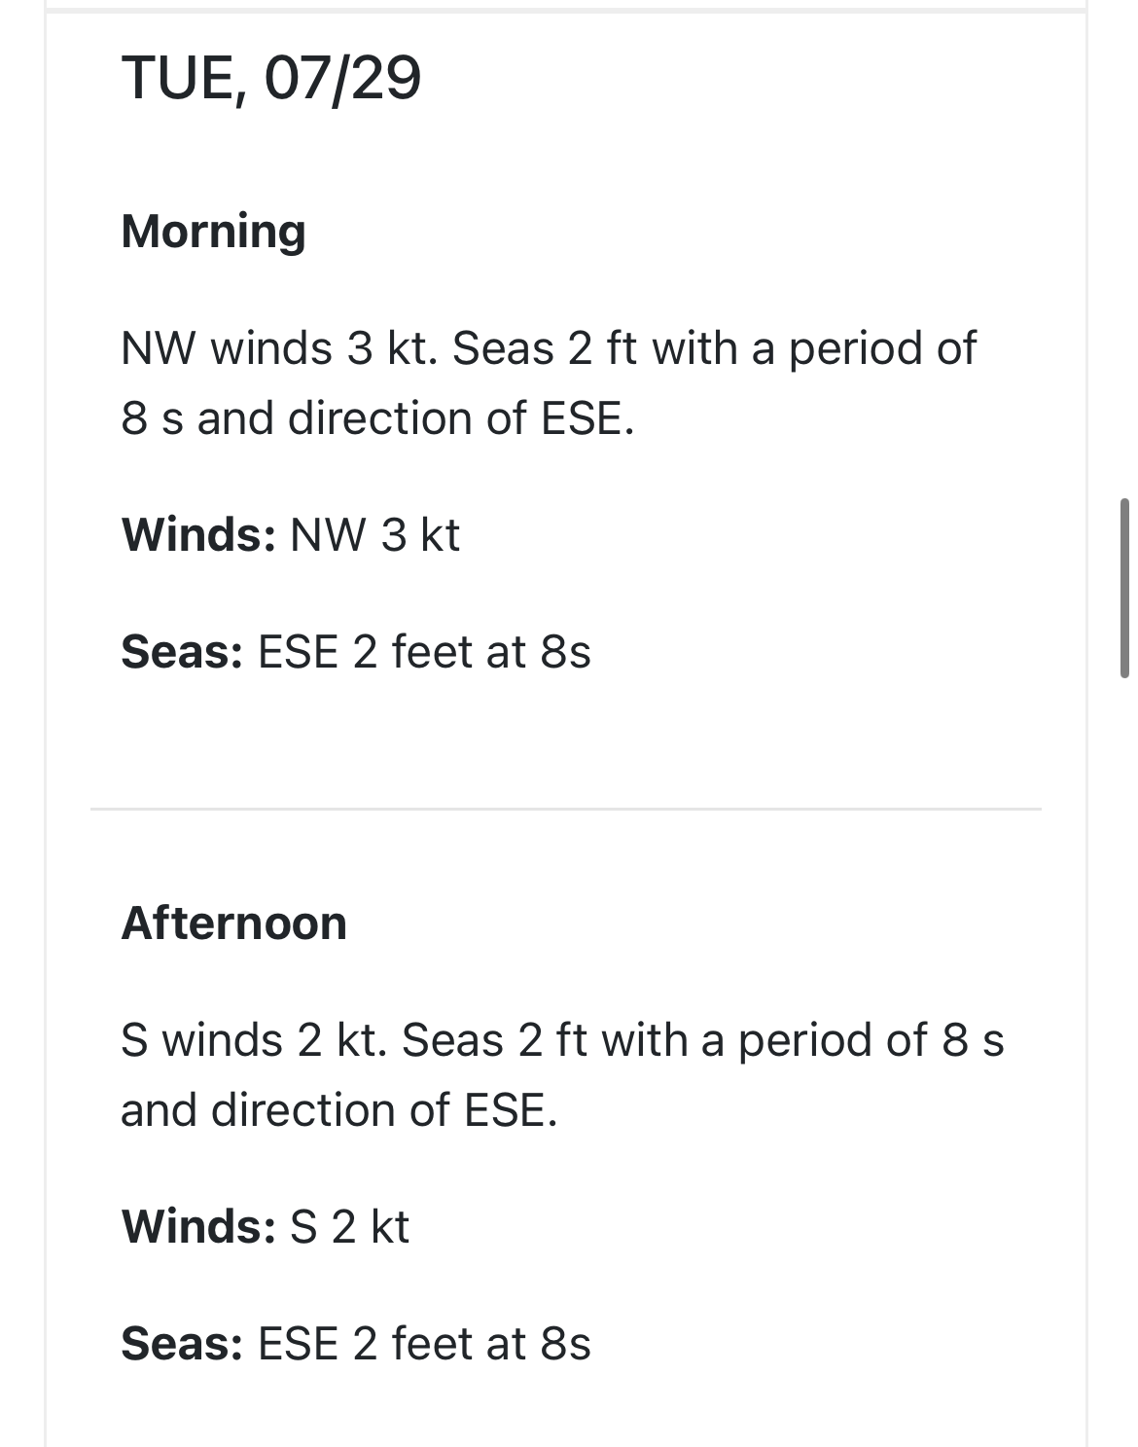Select the Afternoon section heading
The height and width of the screenshot is (1447, 1138).
pyautogui.click(x=233, y=922)
